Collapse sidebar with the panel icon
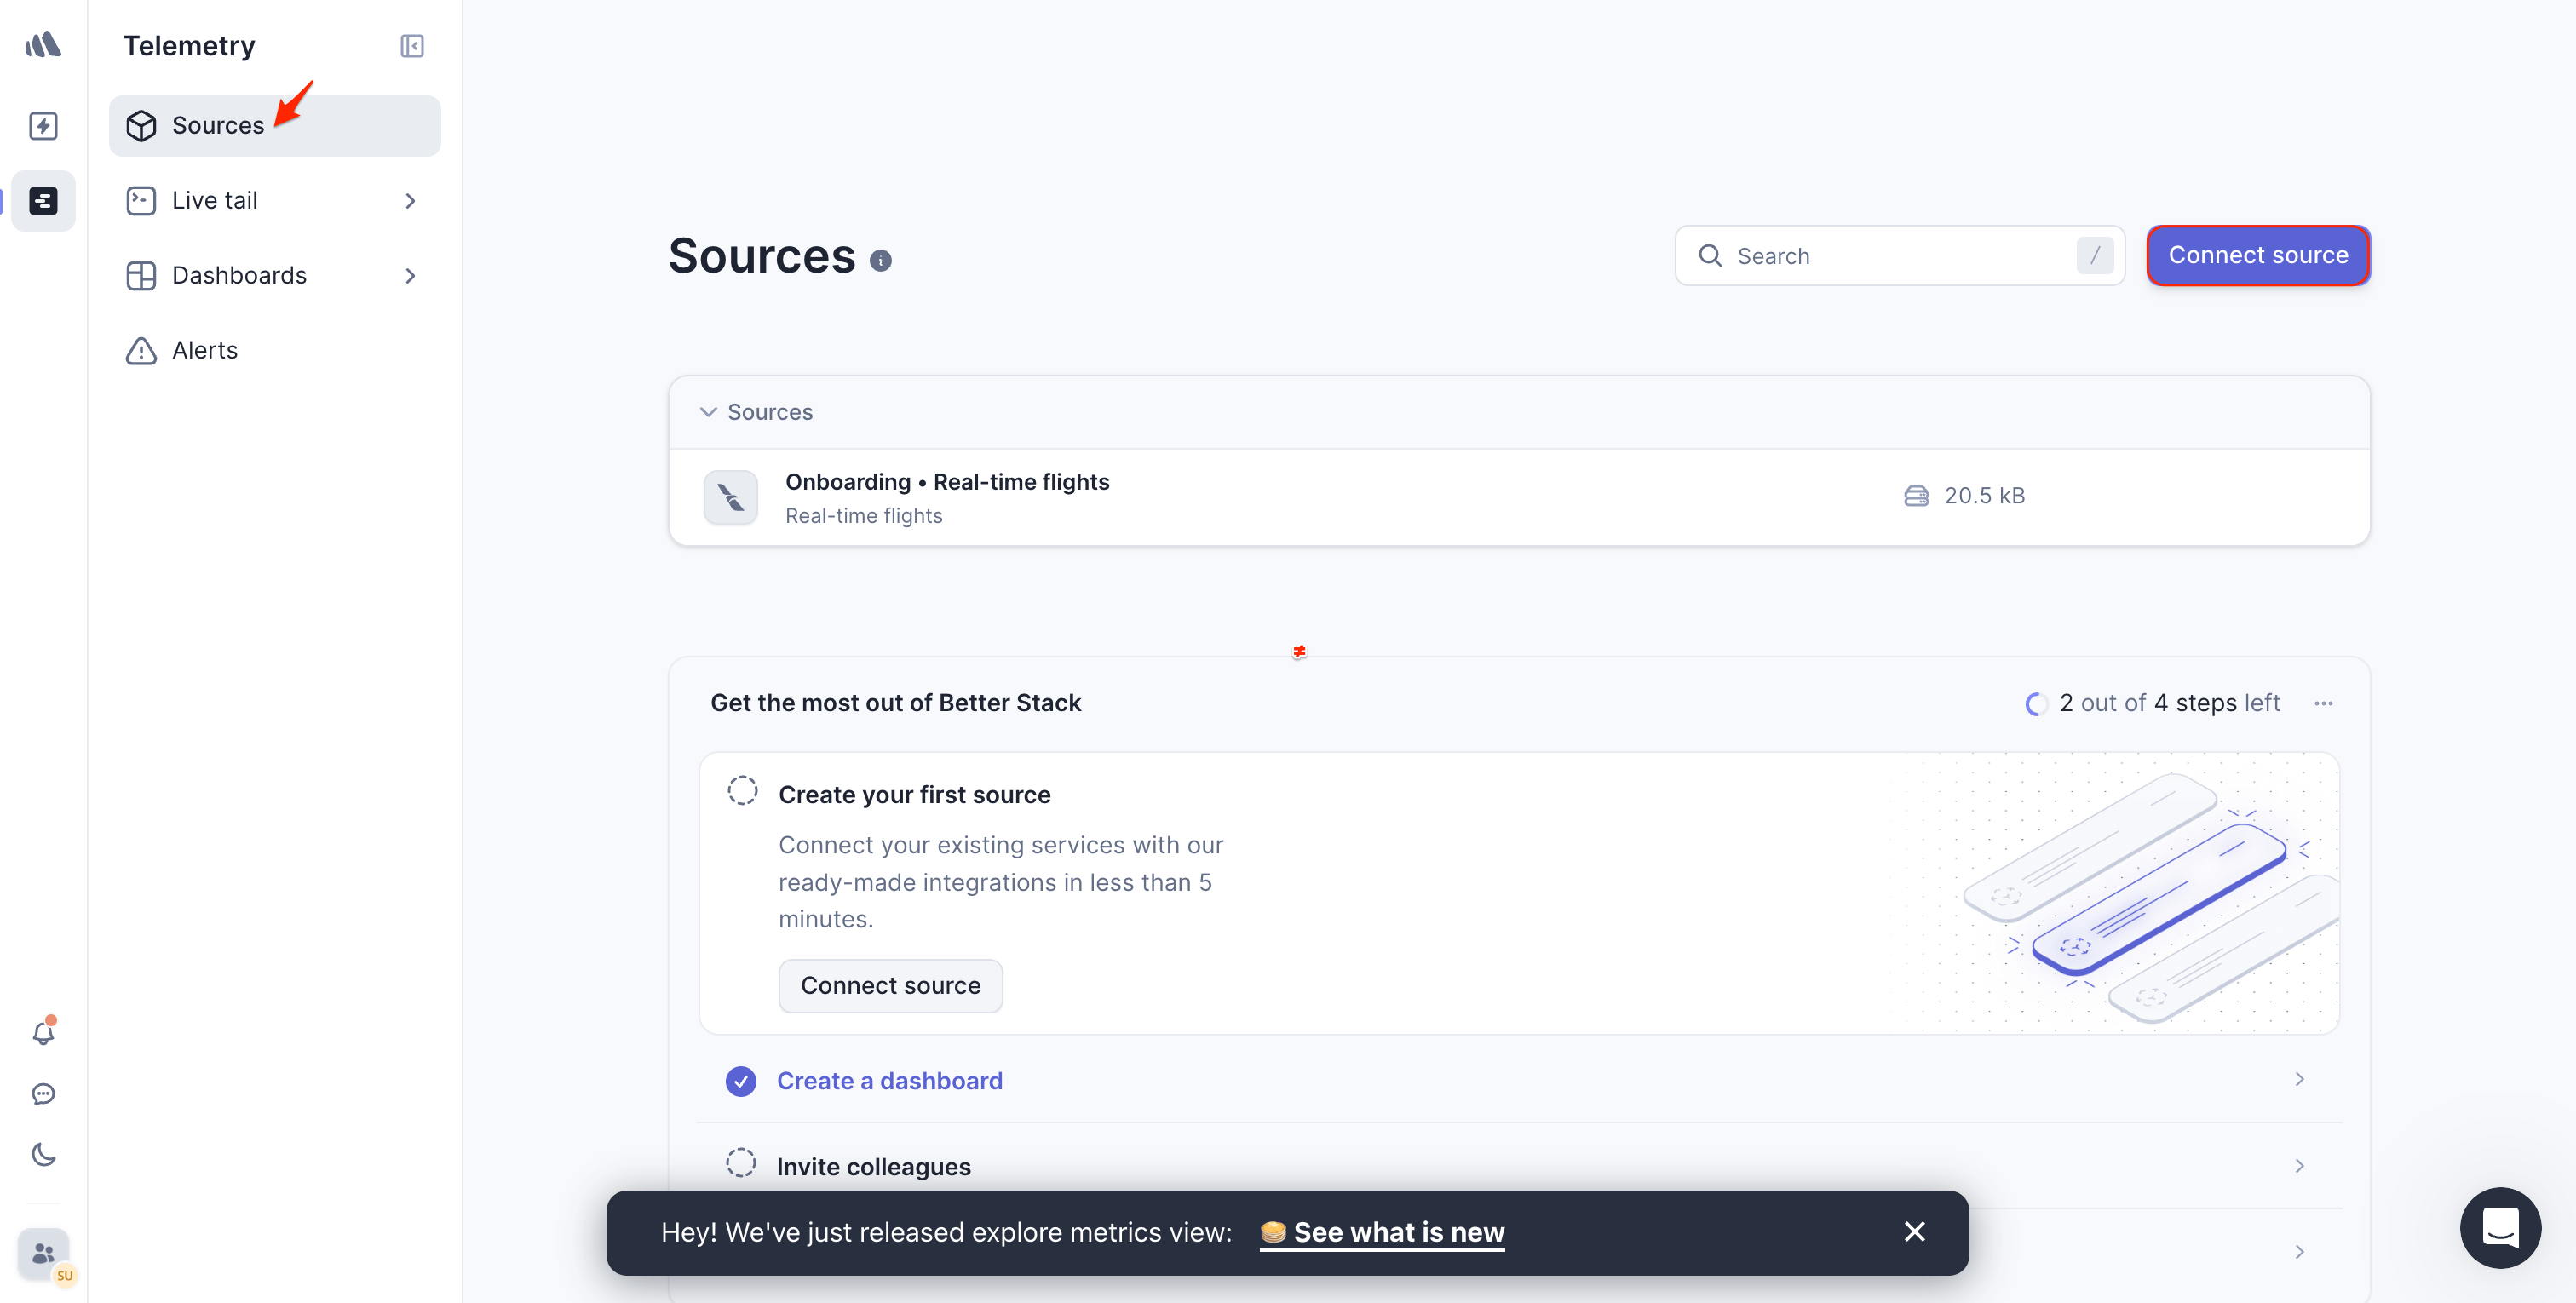The image size is (2576, 1303). [412, 46]
